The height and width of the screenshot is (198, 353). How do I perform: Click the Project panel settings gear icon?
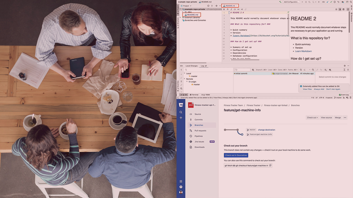[x=216, y=6]
